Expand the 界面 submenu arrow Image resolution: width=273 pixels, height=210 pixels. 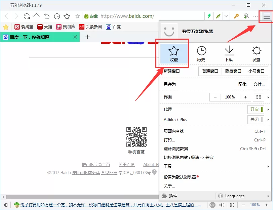coord(268,97)
